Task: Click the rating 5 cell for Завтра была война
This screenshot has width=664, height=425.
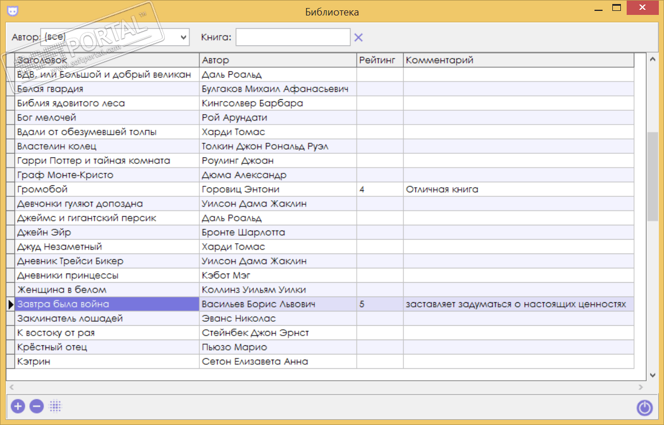Action: 380,305
